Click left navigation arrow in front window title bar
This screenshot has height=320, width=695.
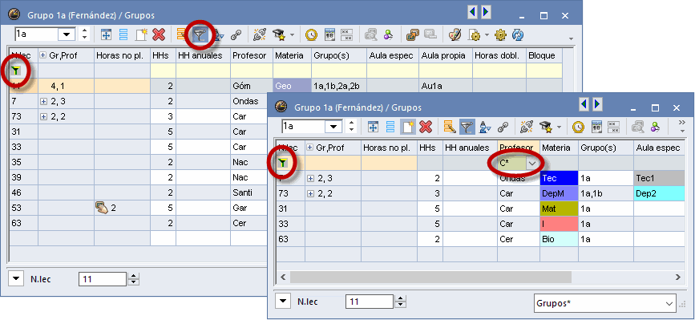coord(584,104)
